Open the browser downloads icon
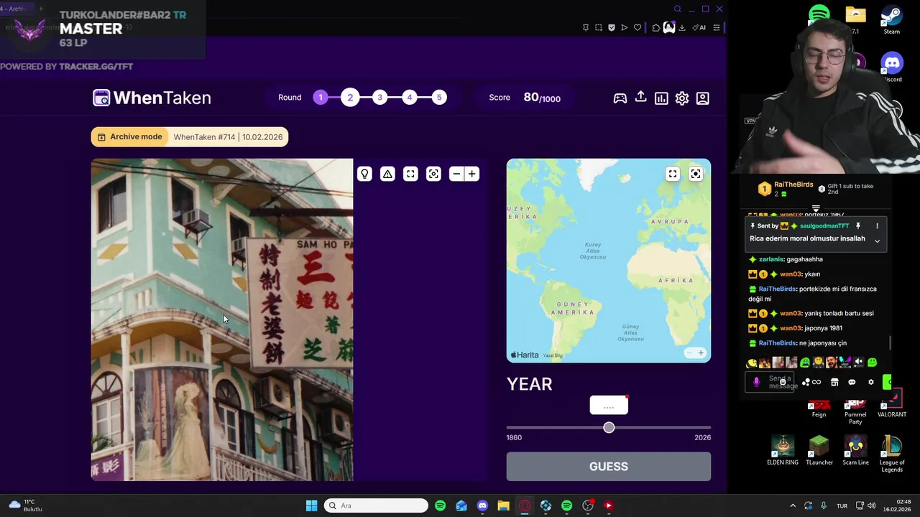Image resolution: width=920 pixels, height=517 pixels. [x=682, y=27]
